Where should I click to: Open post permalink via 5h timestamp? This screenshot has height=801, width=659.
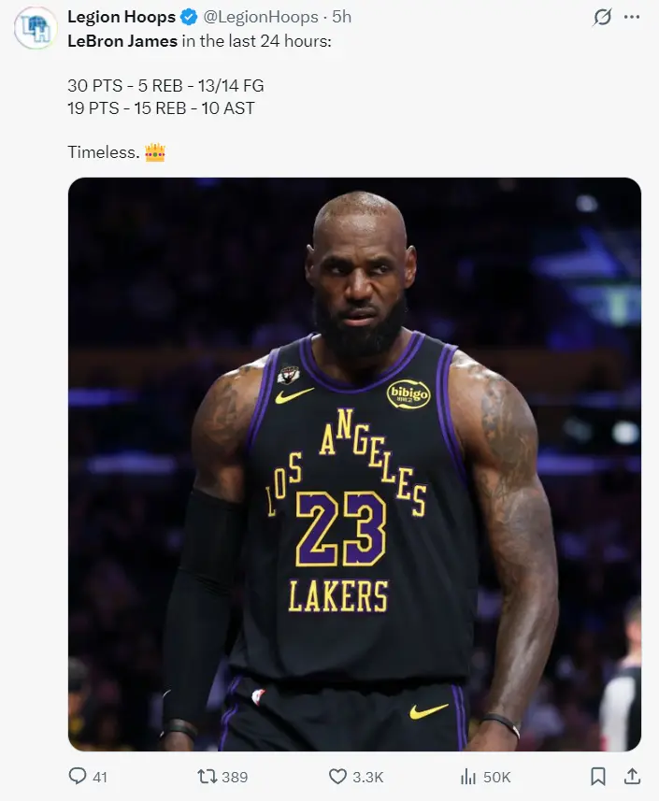point(341,18)
